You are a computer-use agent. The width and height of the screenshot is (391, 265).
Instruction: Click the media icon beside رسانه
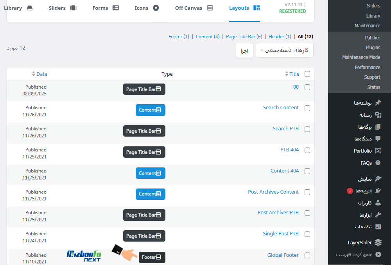point(378,115)
